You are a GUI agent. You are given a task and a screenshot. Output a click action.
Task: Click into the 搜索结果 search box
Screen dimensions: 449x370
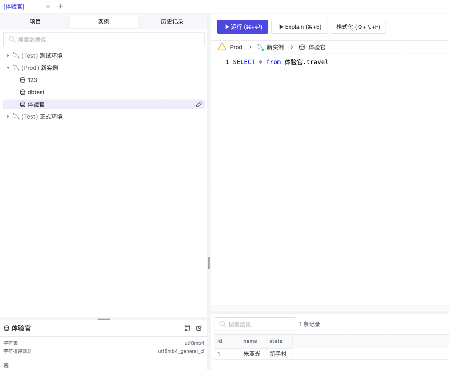(255, 324)
